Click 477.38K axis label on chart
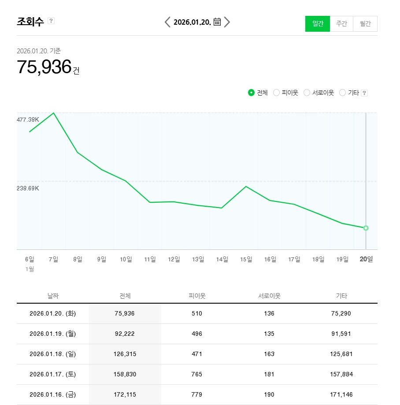 coord(28,119)
